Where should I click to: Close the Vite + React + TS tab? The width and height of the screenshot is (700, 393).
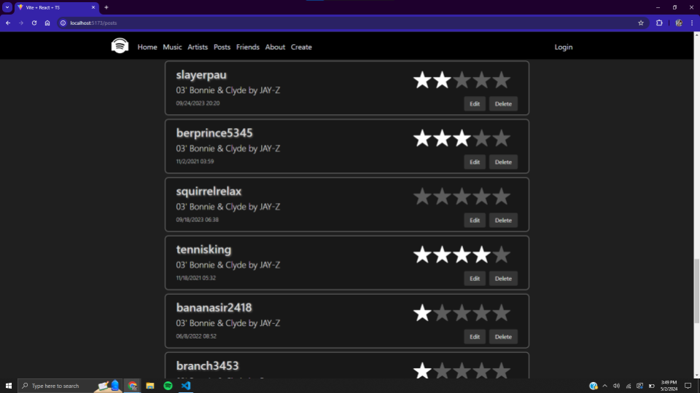tap(93, 7)
